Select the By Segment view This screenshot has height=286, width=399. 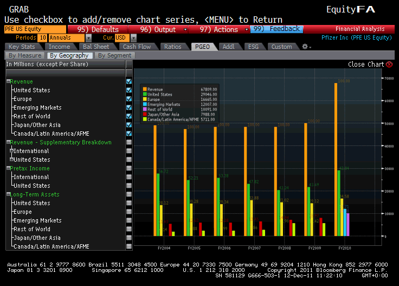(114, 55)
